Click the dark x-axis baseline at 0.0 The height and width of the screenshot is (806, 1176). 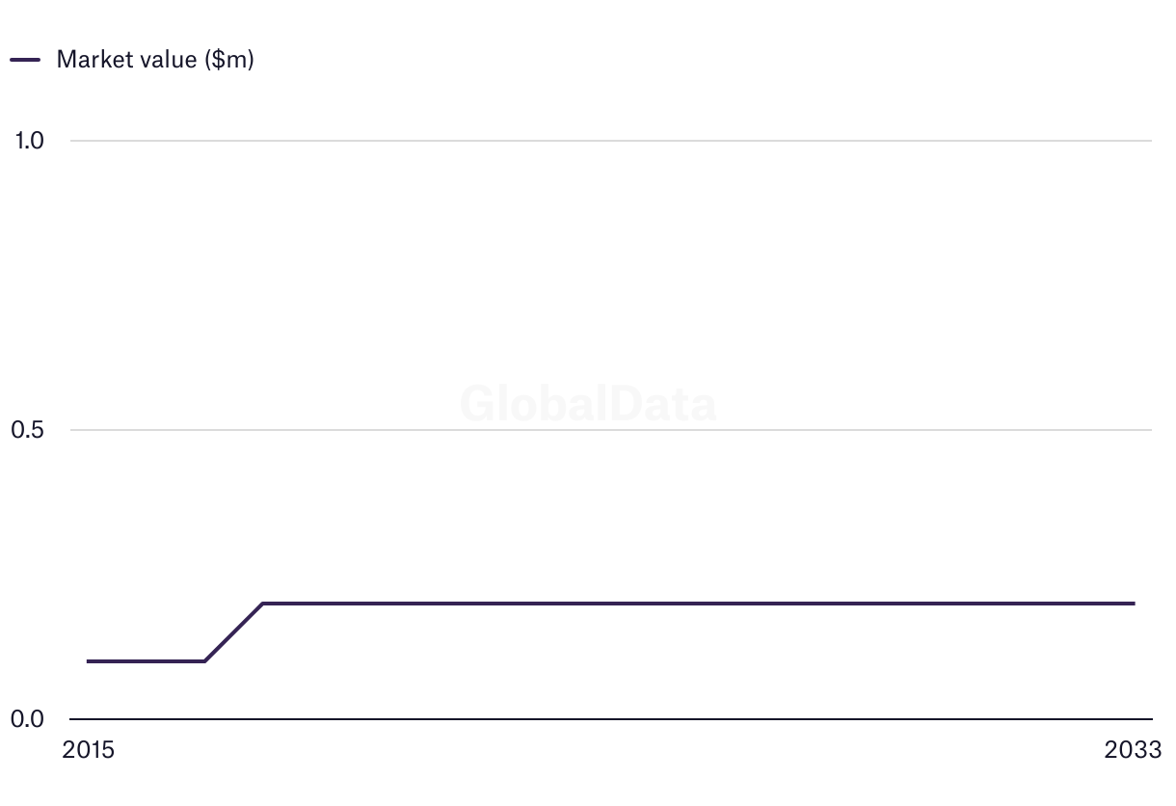611,719
